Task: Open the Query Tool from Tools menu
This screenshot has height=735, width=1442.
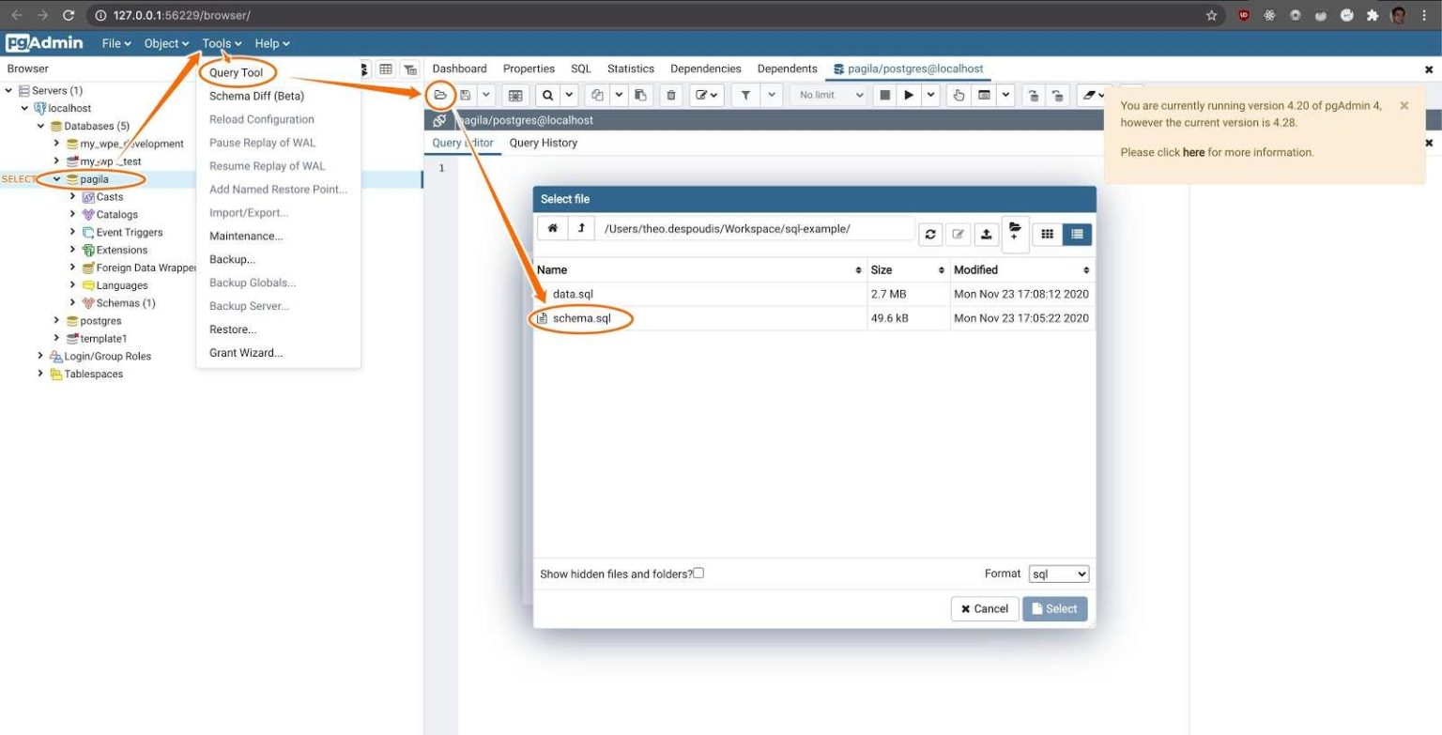Action: tap(237, 72)
